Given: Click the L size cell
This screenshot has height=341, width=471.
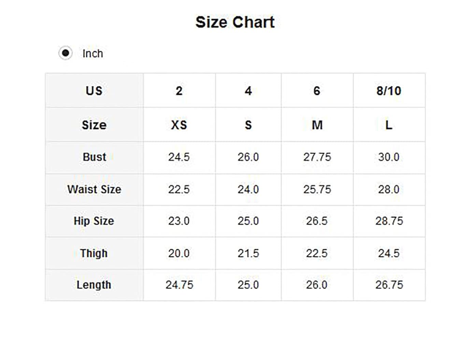Looking at the screenshot, I should coord(389,125).
